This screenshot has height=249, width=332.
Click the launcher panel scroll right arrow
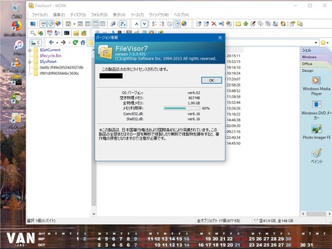(x=329, y=214)
